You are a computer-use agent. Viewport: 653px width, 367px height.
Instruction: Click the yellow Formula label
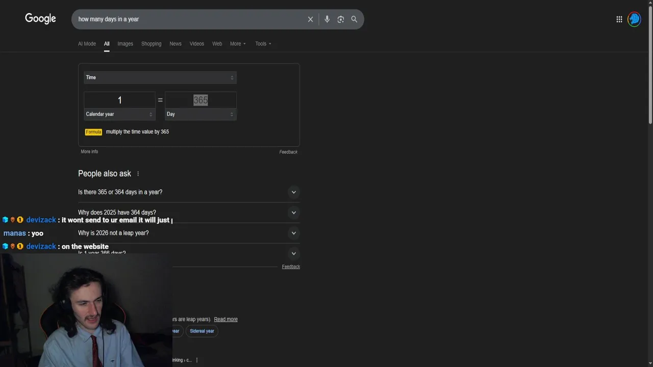point(93,132)
